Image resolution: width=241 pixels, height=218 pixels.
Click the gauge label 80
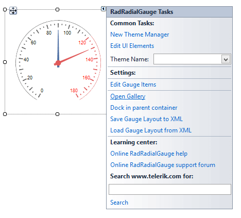point(49,33)
